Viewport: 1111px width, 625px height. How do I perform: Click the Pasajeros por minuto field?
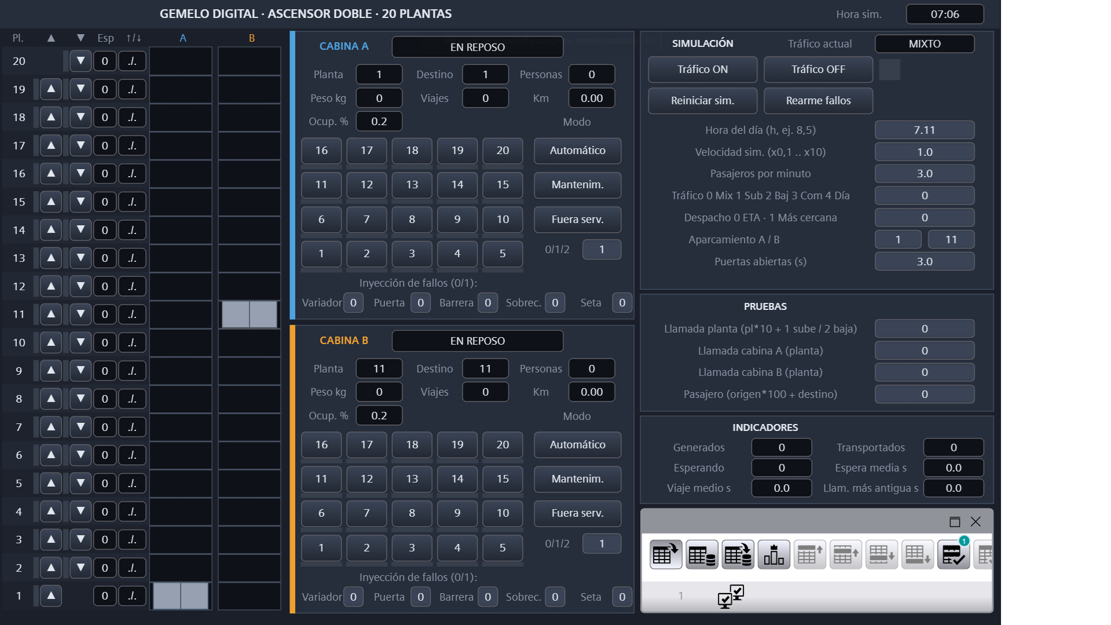[x=924, y=173]
